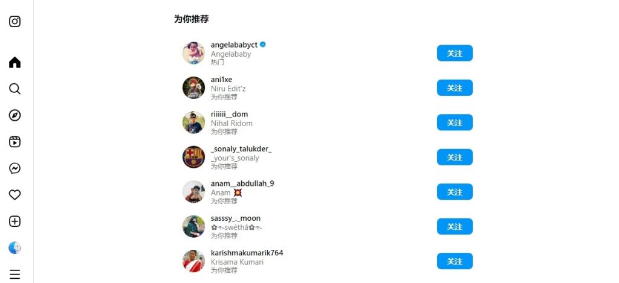Follow riiiiii__dom account
This screenshot has width=619, height=283.
point(455,122)
